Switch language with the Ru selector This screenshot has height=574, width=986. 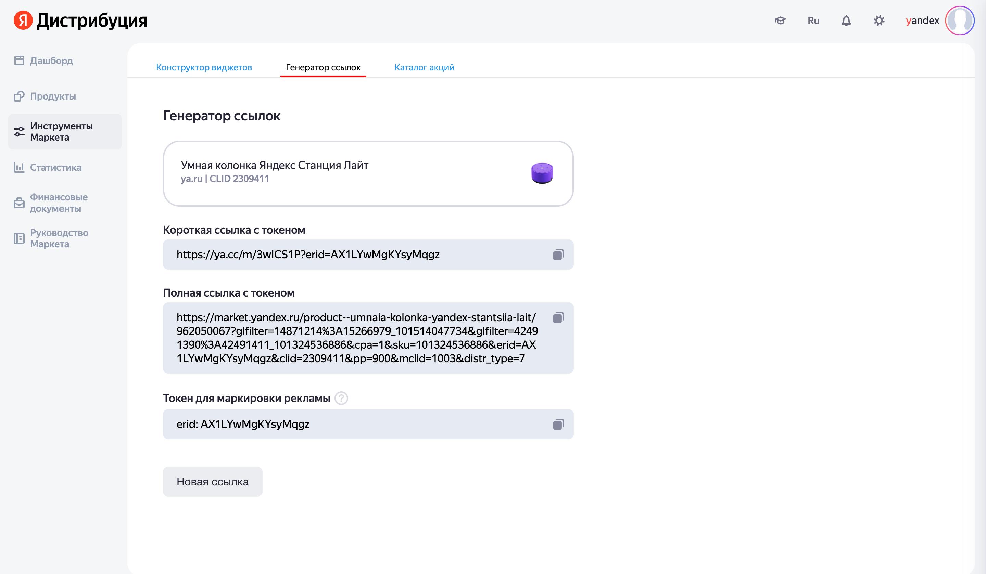[813, 20]
